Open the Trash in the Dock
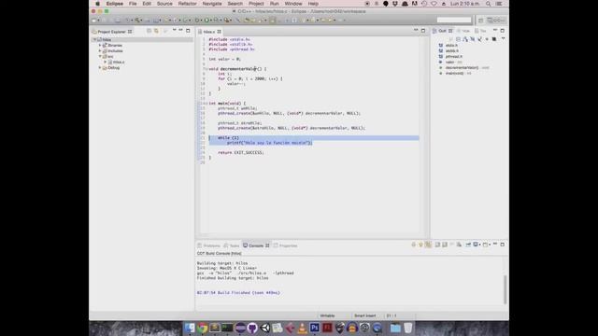This screenshot has height=336, width=598. point(407,328)
